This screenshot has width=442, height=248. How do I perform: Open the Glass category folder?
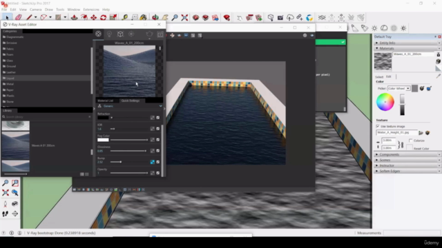pos(46,61)
